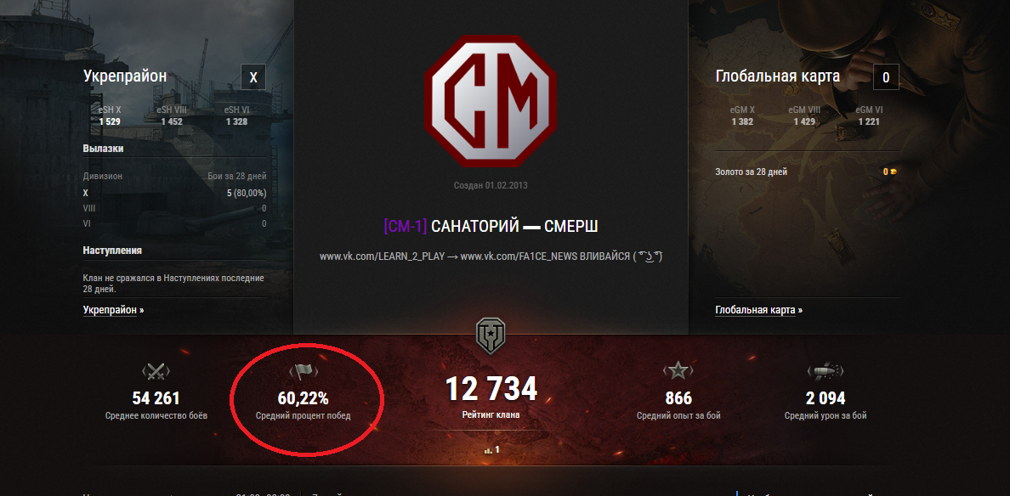Click the 60,22% win percentage value
1010x496 pixels.
click(303, 398)
